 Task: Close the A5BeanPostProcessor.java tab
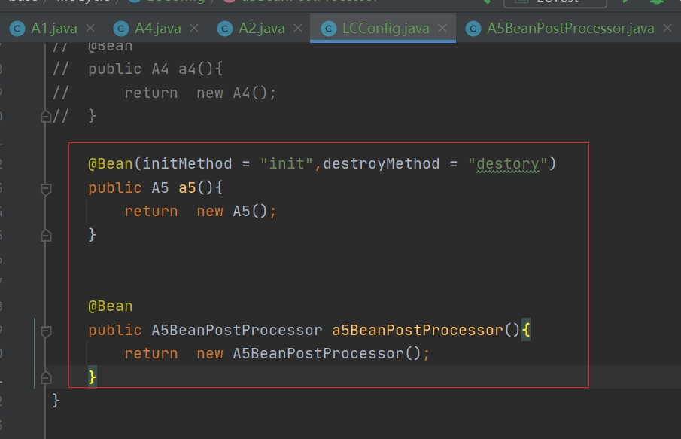pos(667,29)
